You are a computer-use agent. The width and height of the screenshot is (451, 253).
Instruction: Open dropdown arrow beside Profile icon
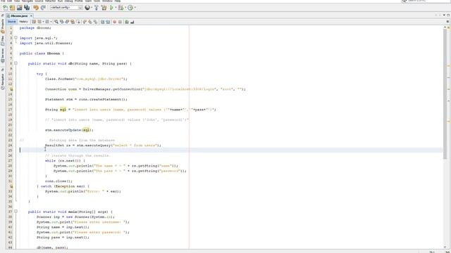(135, 8)
